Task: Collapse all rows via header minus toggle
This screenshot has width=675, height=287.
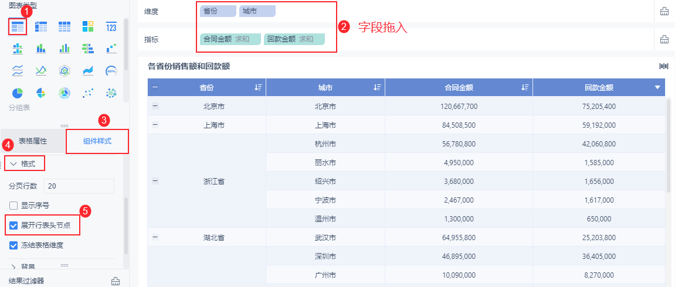Action: [155, 88]
